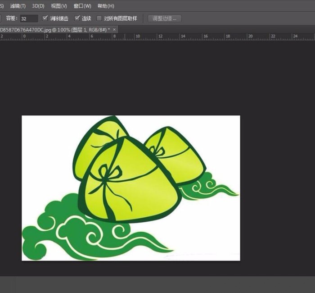Screen dimensions: 315x293
Task: Open the 帮助(H) help menu
Action: 106,6
